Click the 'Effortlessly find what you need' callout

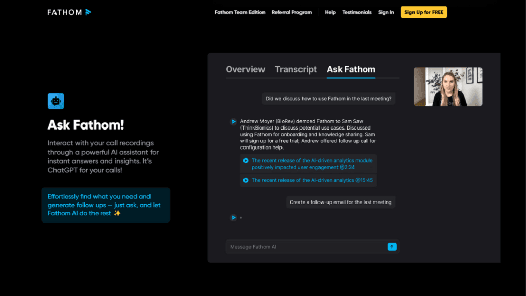pos(106,205)
